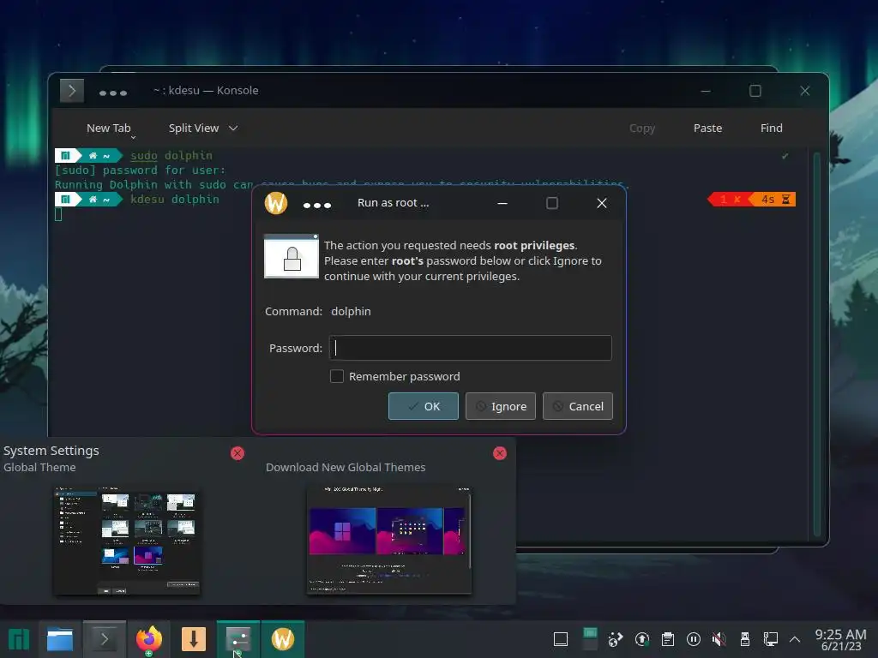Open the software updates tray icon
Image resolution: width=878 pixels, height=658 pixels.
642,639
